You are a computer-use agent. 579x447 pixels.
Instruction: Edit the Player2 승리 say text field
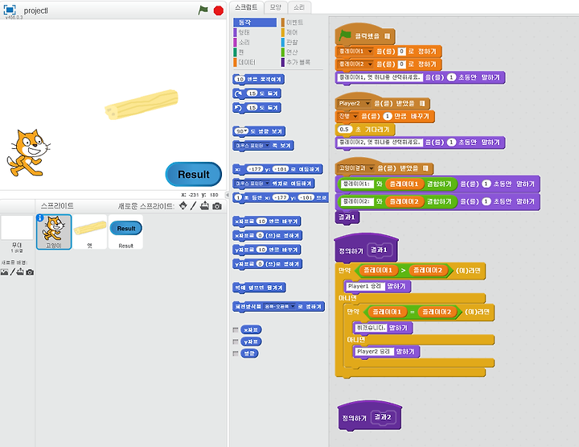coord(373,352)
